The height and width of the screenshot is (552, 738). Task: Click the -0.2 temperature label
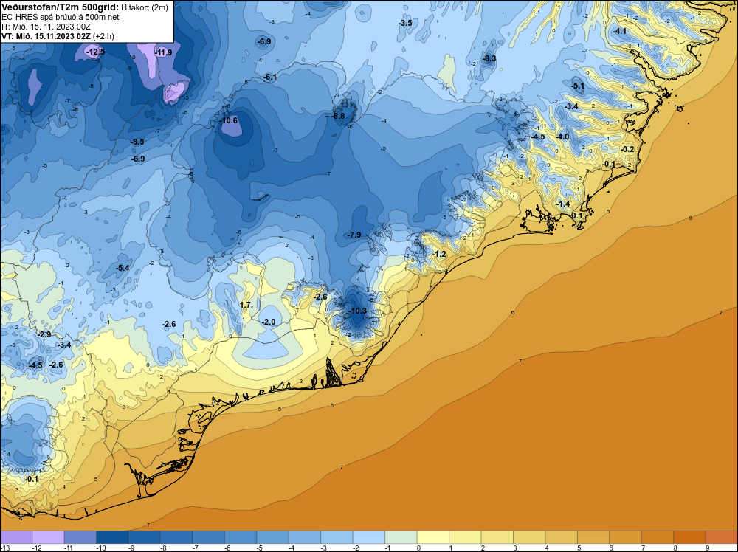coord(627,149)
